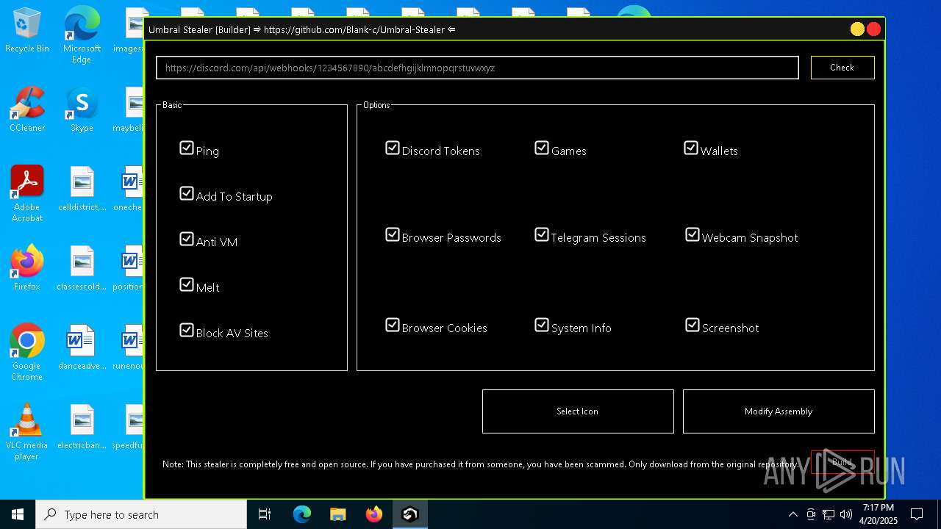941x529 pixels.
Task: Open the notification center icon
Action: [x=917, y=514]
